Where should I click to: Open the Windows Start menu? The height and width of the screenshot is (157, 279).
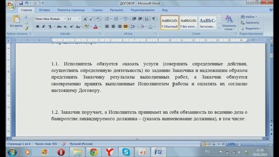tap(12, 152)
